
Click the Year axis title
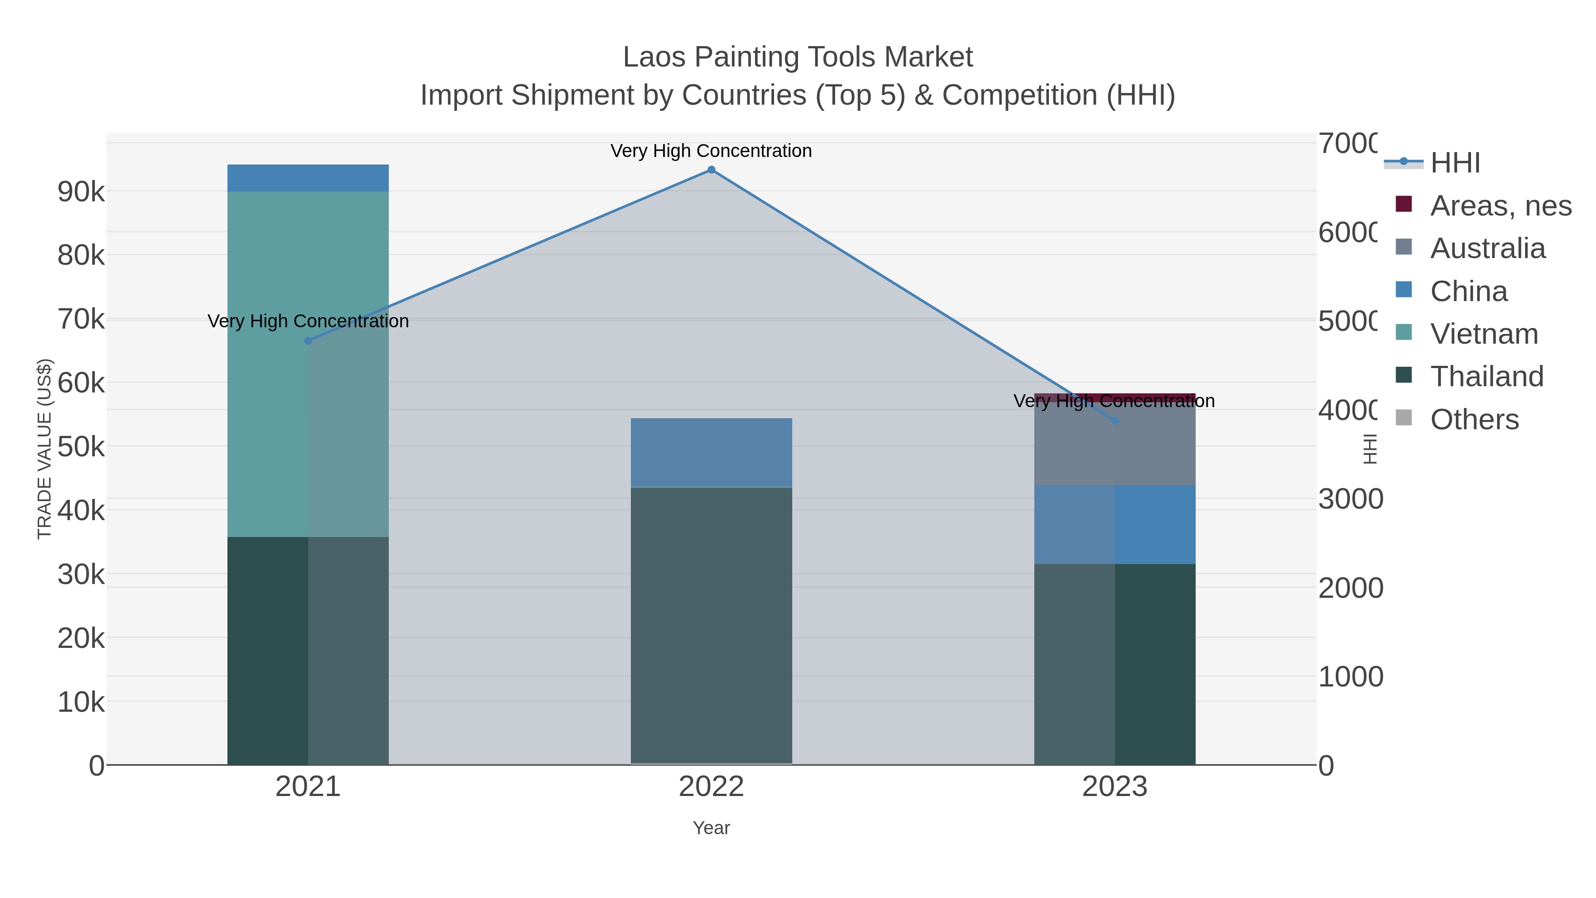(x=711, y=828)
